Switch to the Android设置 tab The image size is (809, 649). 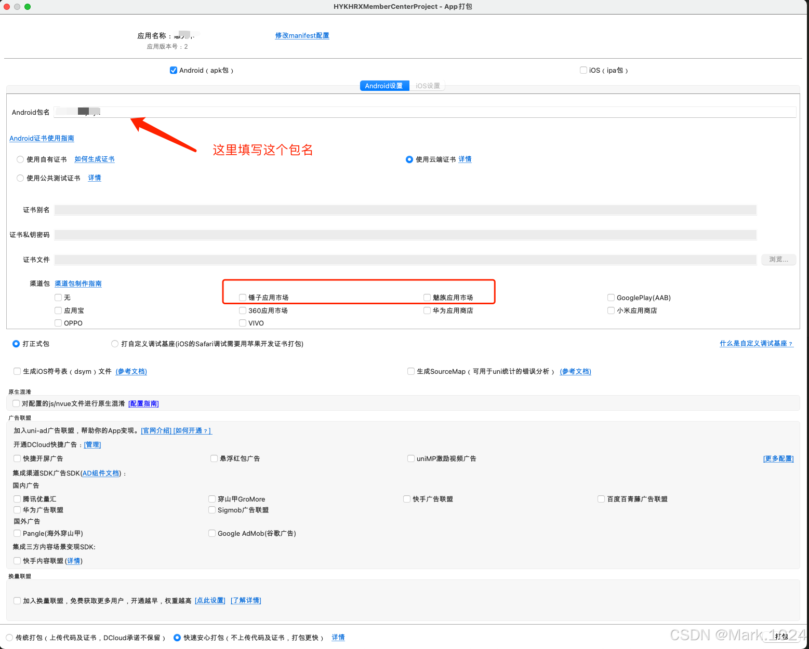pyautogui.click(x=384, y=86)
